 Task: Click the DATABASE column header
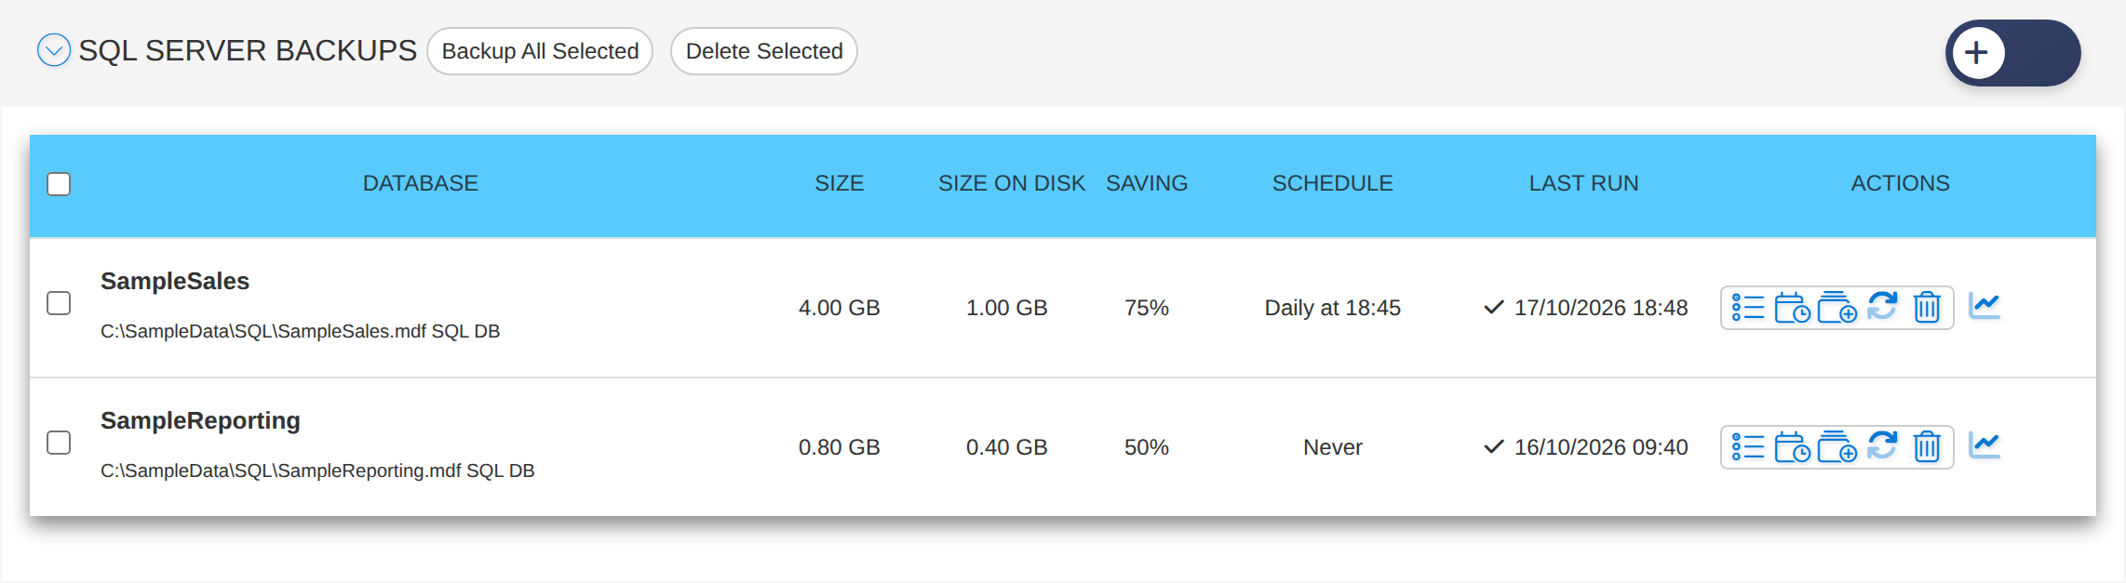[421, 183]
